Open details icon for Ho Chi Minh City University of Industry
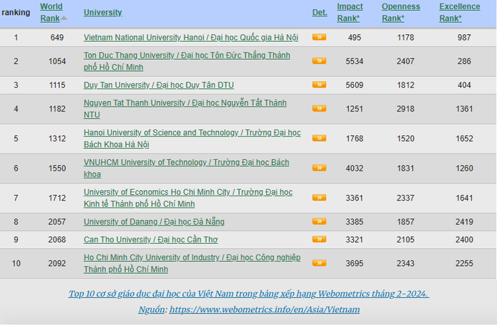Viewport: 497px width, 325px height. 319,262
